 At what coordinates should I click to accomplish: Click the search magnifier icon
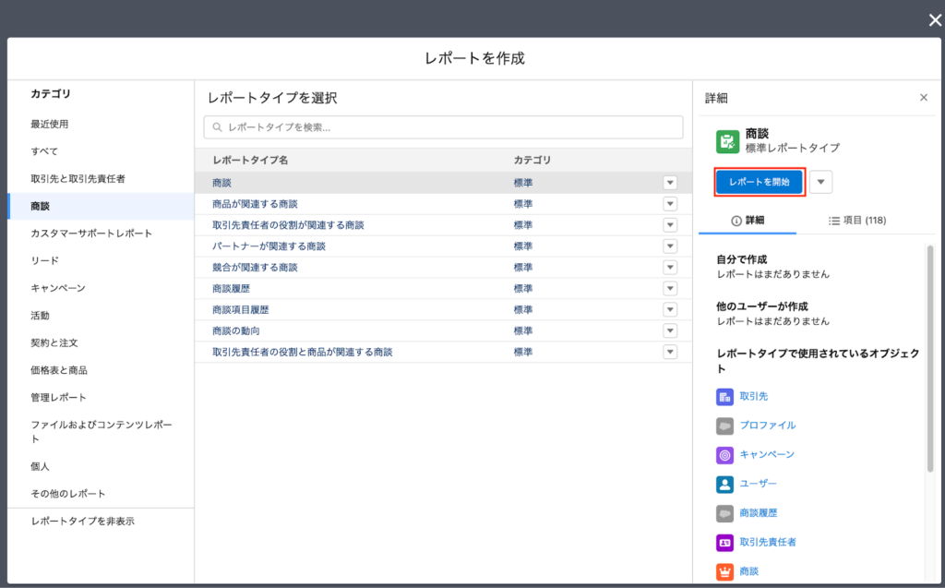[218, 127]
